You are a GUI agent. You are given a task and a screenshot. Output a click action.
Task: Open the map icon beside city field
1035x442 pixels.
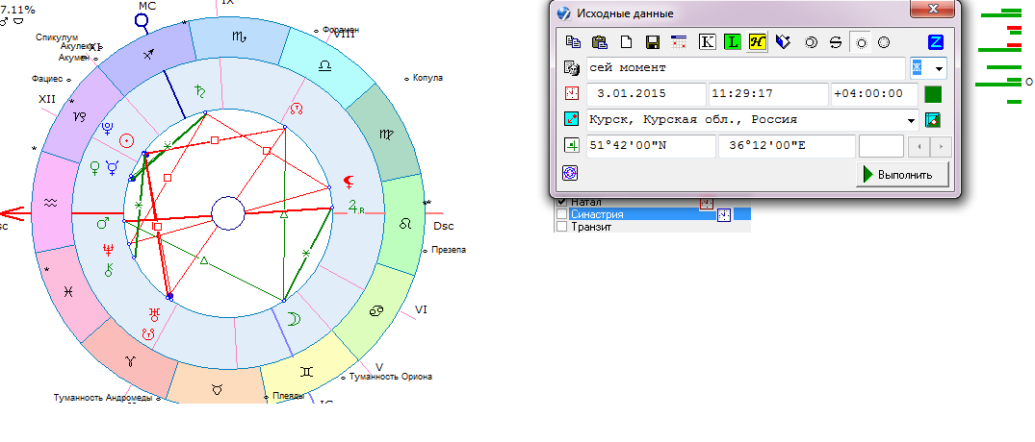(932, 120)
